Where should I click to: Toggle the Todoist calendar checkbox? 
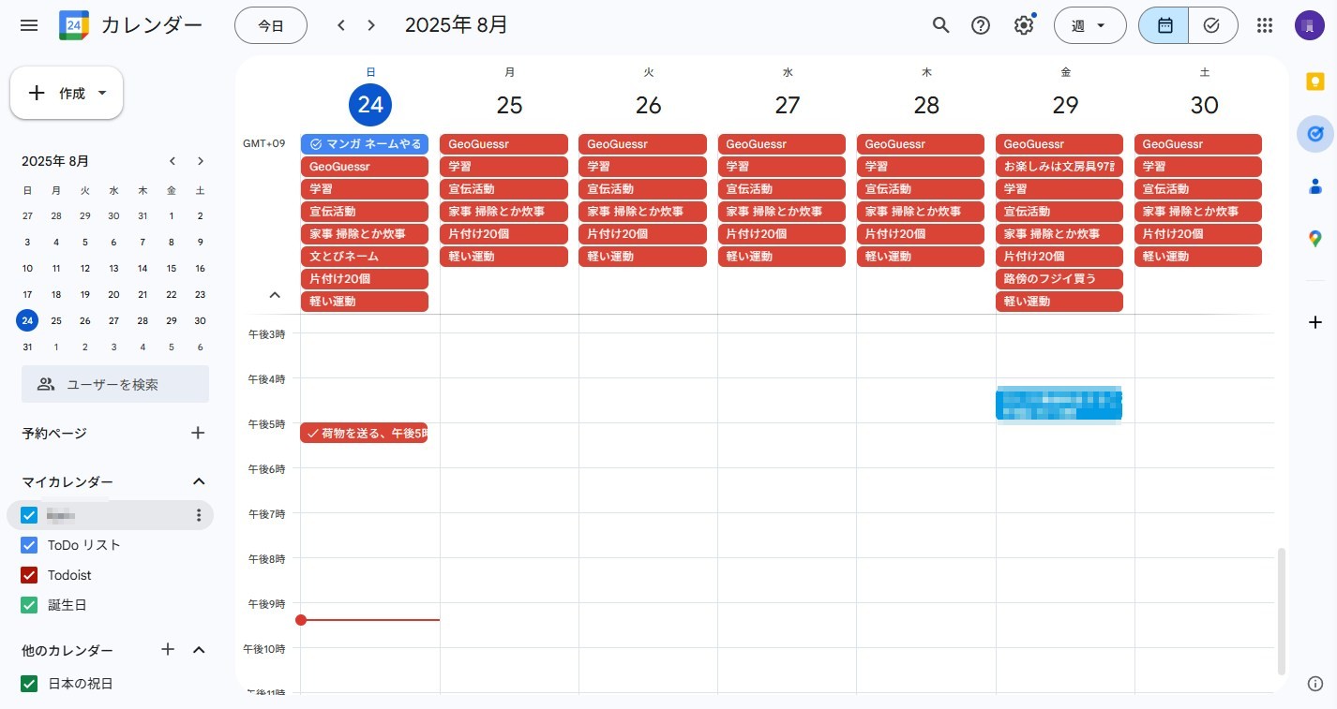[x=29, y=575]
